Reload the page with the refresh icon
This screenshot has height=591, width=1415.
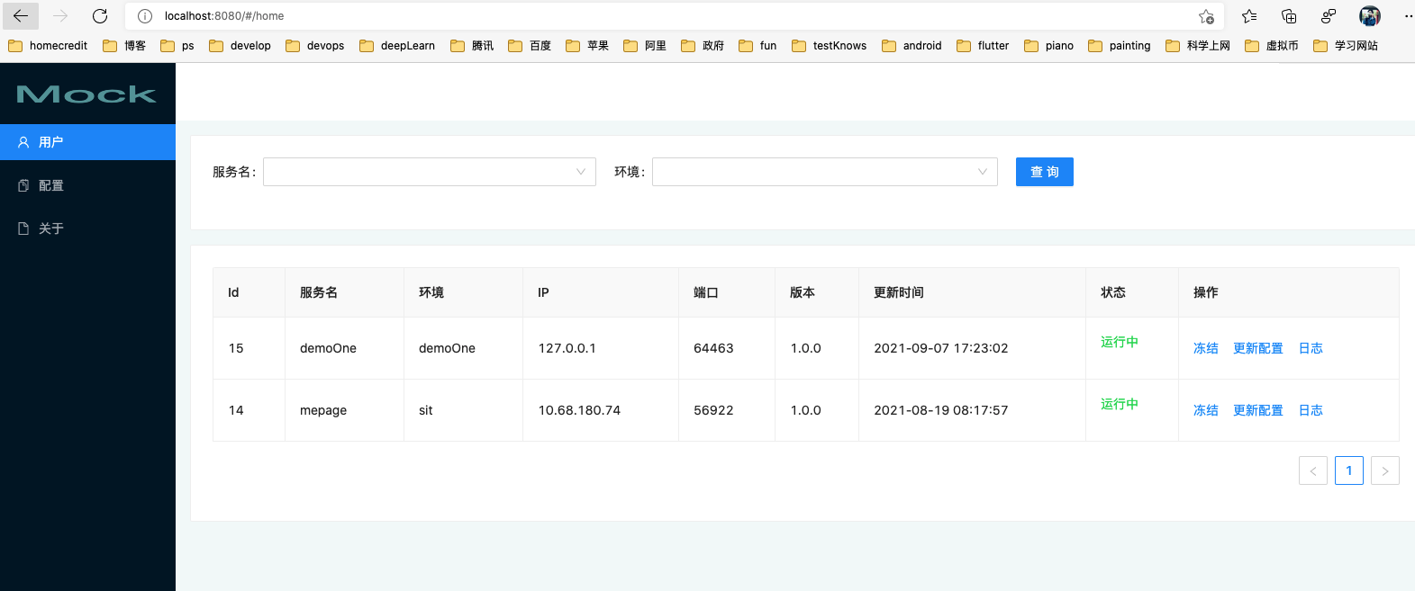[100, 16]
